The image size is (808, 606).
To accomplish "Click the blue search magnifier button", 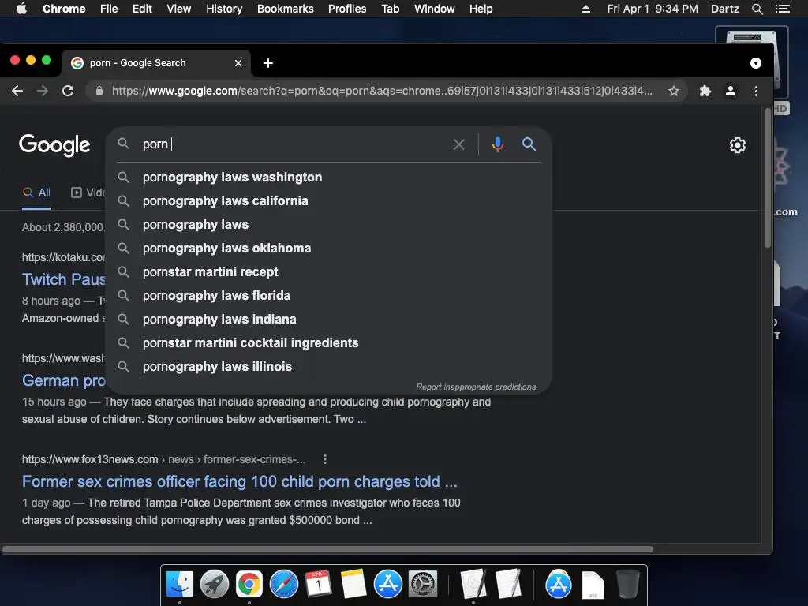I will click(x=529, y=144).
